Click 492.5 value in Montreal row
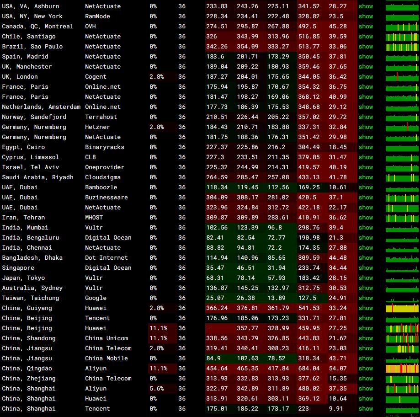420x417 pixels. [x=307, y=26]
